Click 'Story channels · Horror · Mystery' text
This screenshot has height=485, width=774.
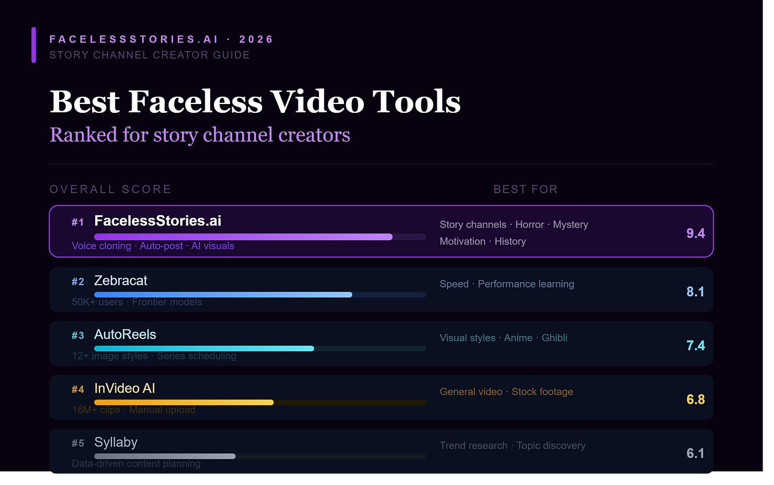coord(514,225)
